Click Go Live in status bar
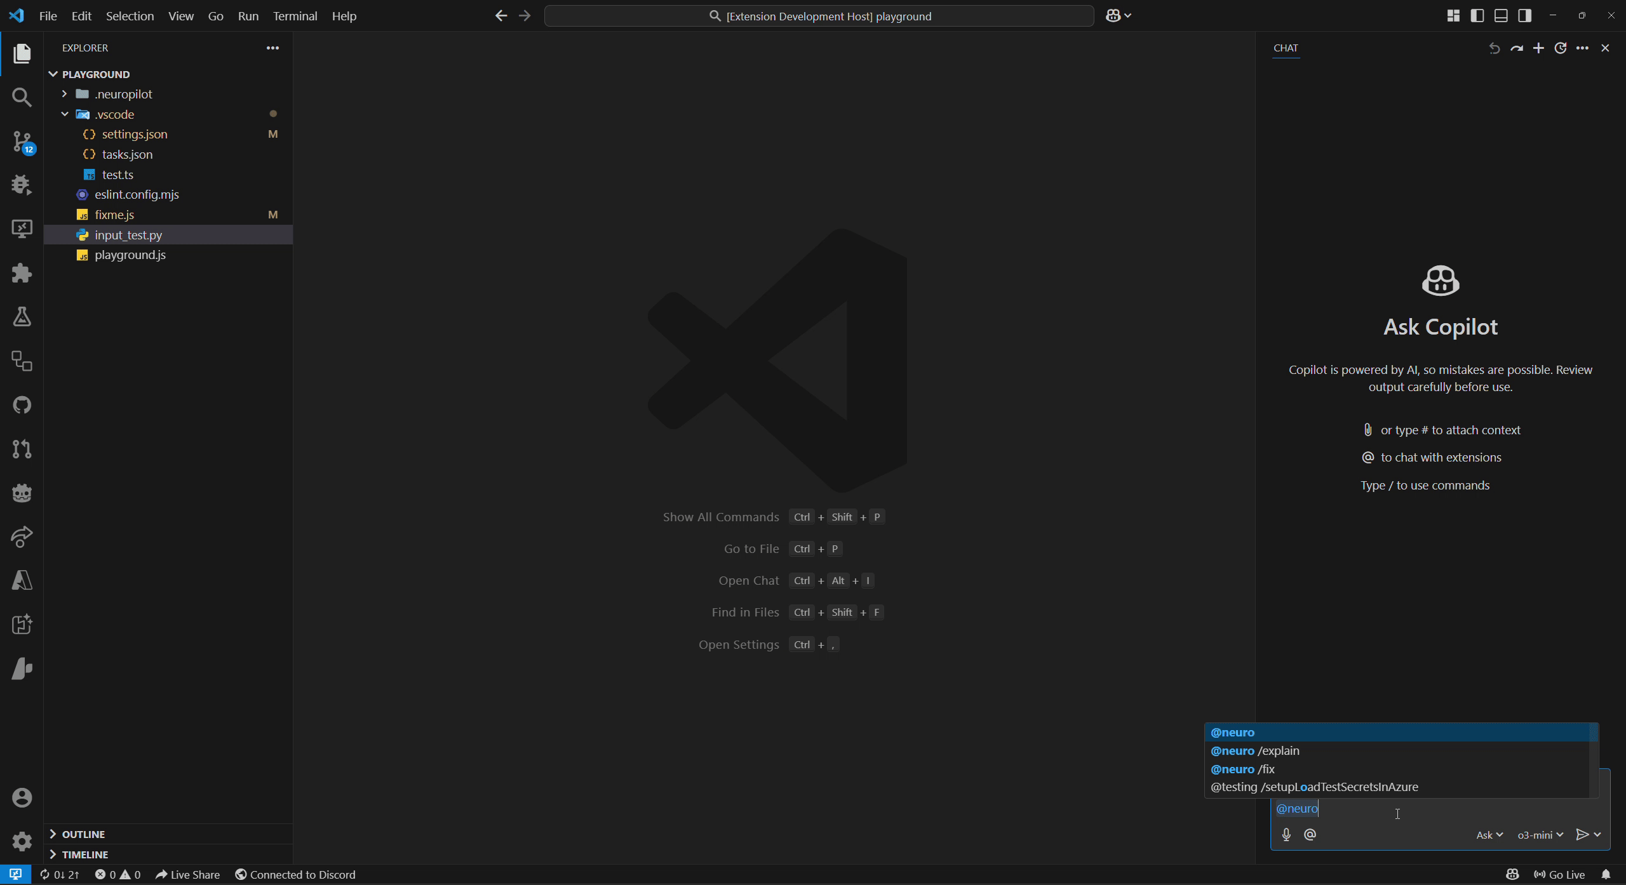Image resolution: width=1626 pixels, height=885 pixels. 1559,875
